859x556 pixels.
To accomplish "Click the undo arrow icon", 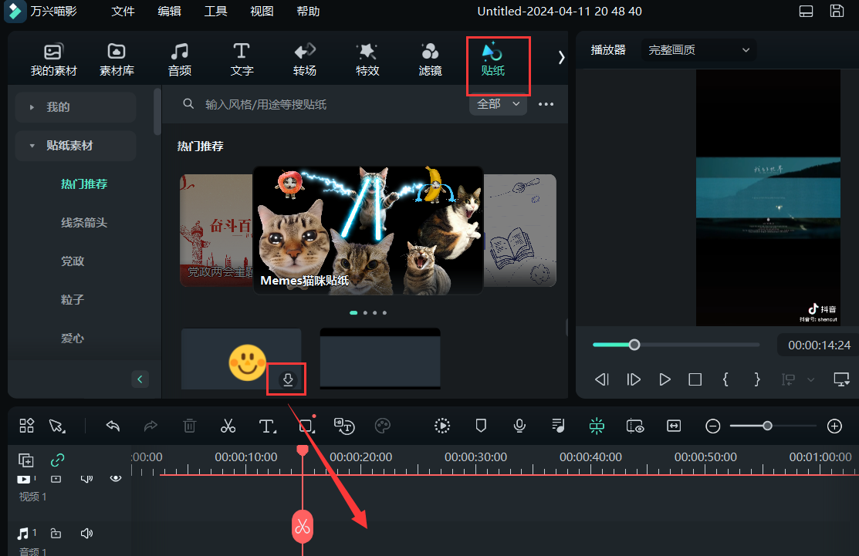I will click(112, 426).
